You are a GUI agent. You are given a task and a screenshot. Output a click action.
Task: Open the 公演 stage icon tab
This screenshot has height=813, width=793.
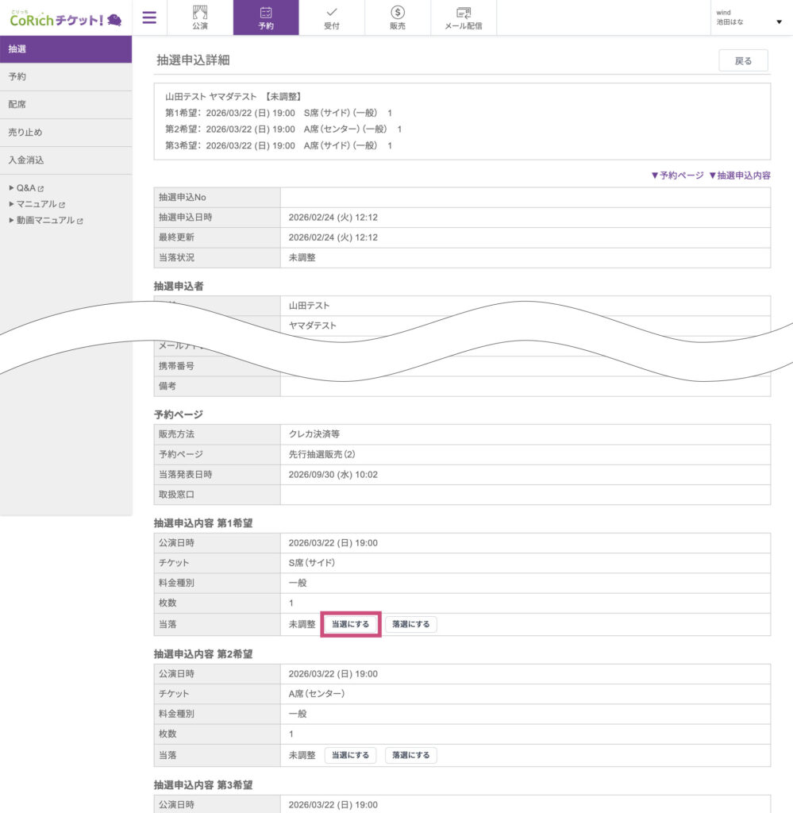[x=200, y=17]
